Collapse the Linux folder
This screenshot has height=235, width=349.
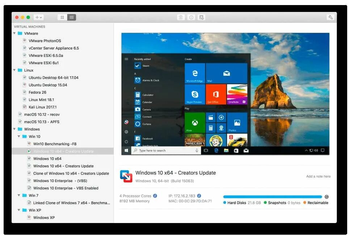(14, 70)
